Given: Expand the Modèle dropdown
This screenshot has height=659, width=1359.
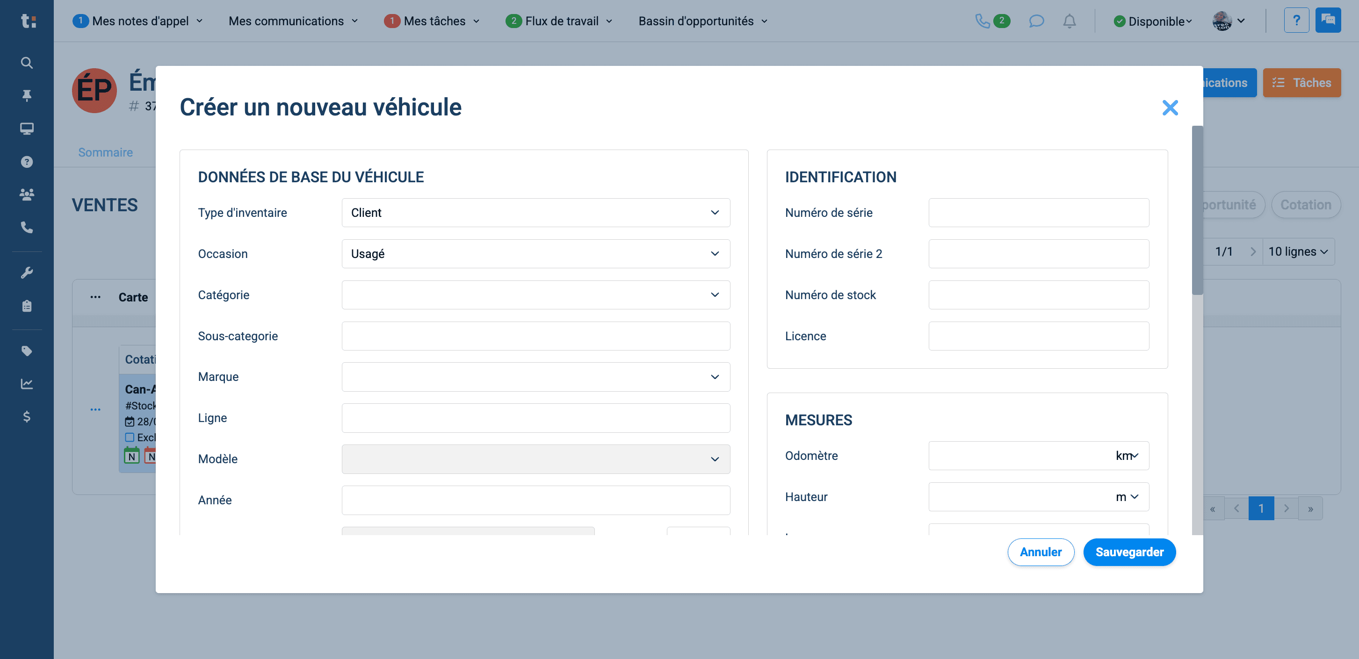Looking at the screenshot, I should [535, 458].
